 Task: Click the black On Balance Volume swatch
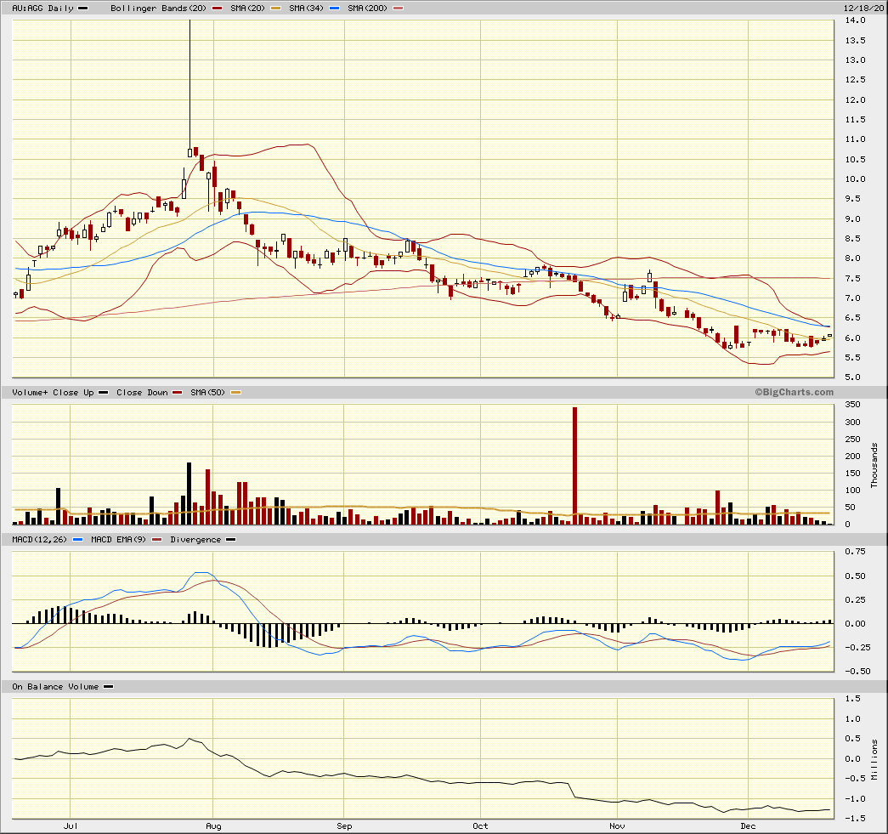[108, 687]
